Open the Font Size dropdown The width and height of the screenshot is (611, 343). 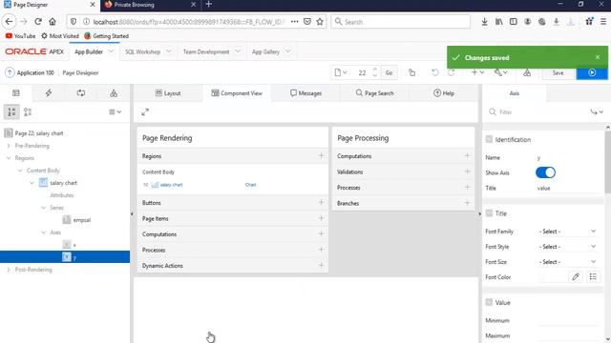(567, 262)
